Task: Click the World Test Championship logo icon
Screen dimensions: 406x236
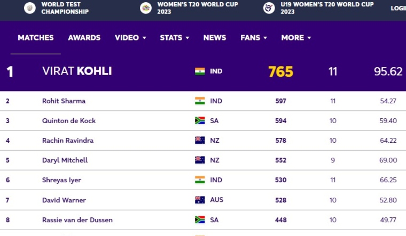Action: tap(30, 8)
